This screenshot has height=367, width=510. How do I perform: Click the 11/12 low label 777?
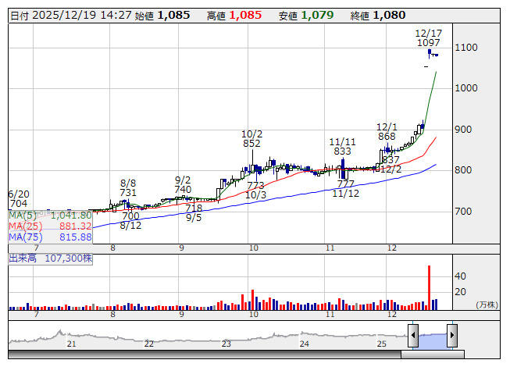(345, 183)
